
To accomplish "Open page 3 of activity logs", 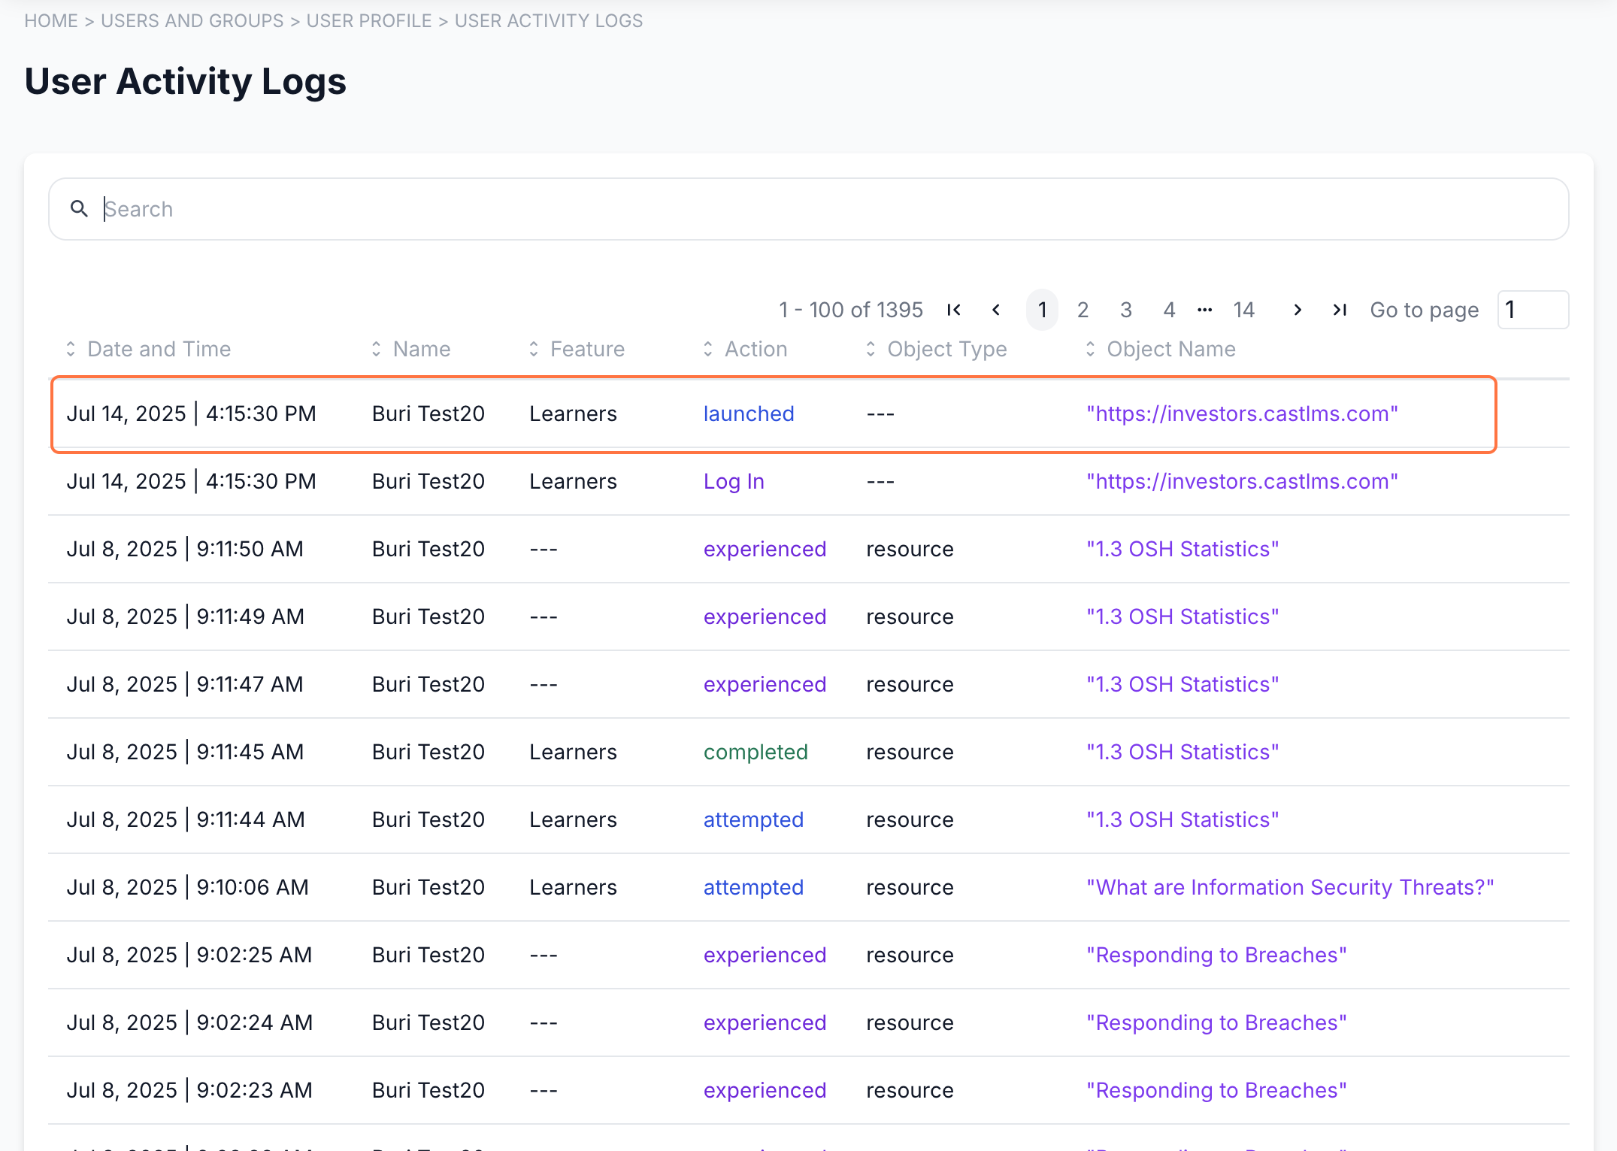I will pyautogui.click(x=1126, y=310).
